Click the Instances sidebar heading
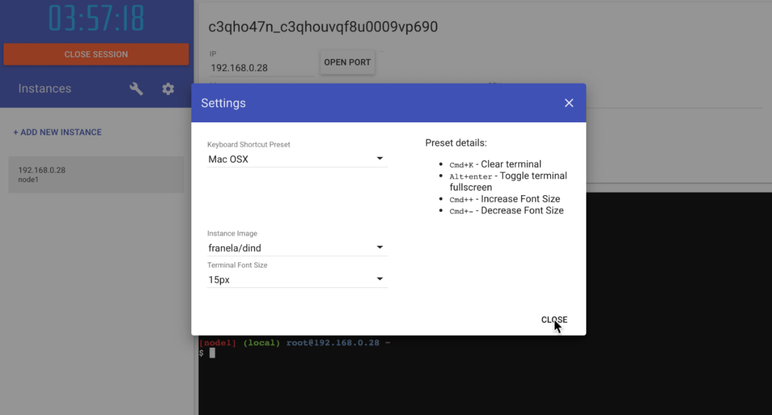Screen dimensions: 772x415 pyautogui.click(x=45, y=89)
